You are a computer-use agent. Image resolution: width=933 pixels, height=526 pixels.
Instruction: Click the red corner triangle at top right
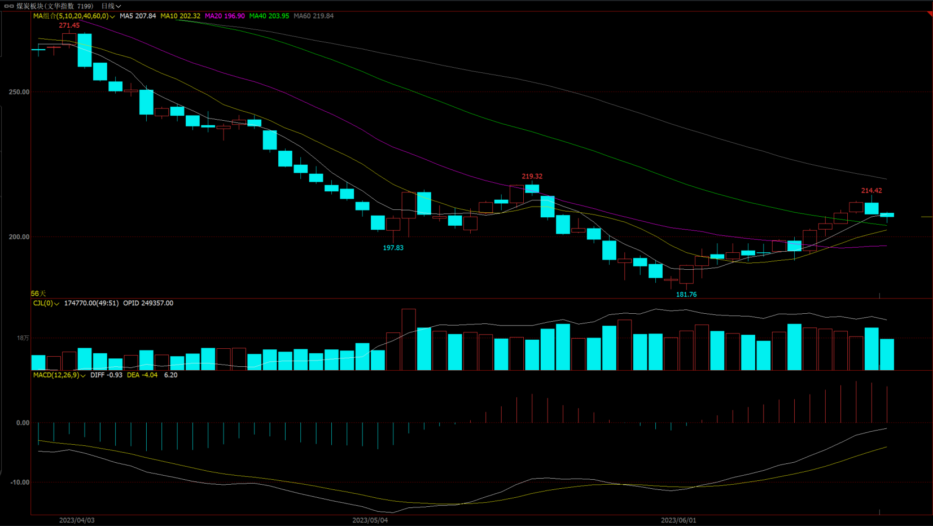pyautogui.click(x=930, y=14)
